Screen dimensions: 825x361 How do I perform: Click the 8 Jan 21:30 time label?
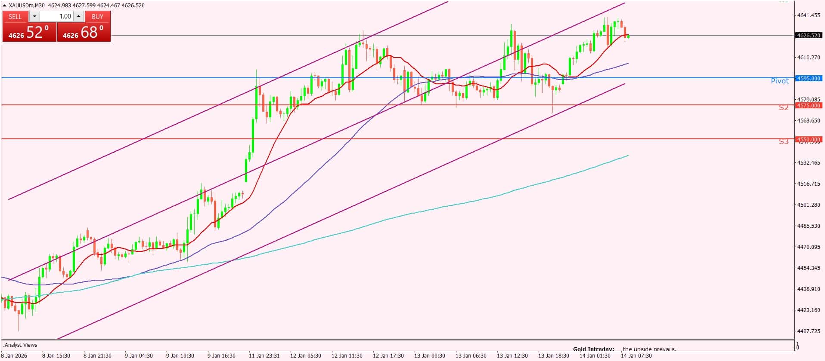(97, 356)
